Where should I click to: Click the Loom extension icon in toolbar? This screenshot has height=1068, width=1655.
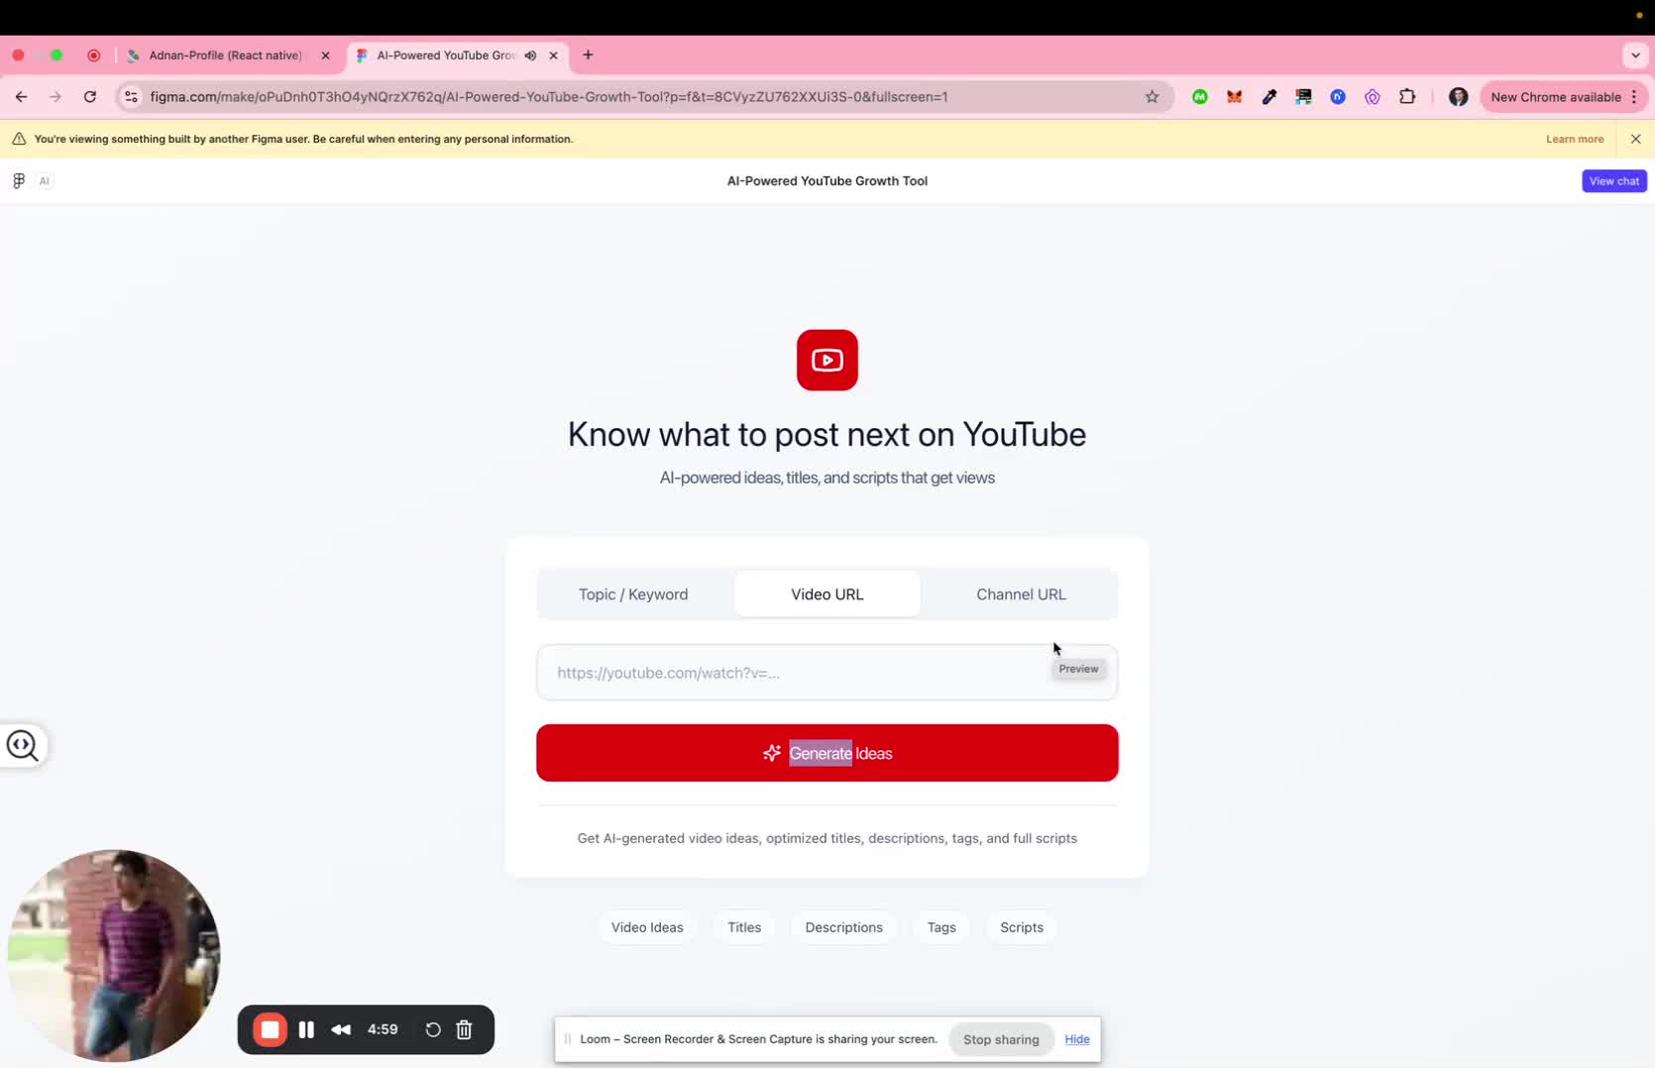[1373, 97]
